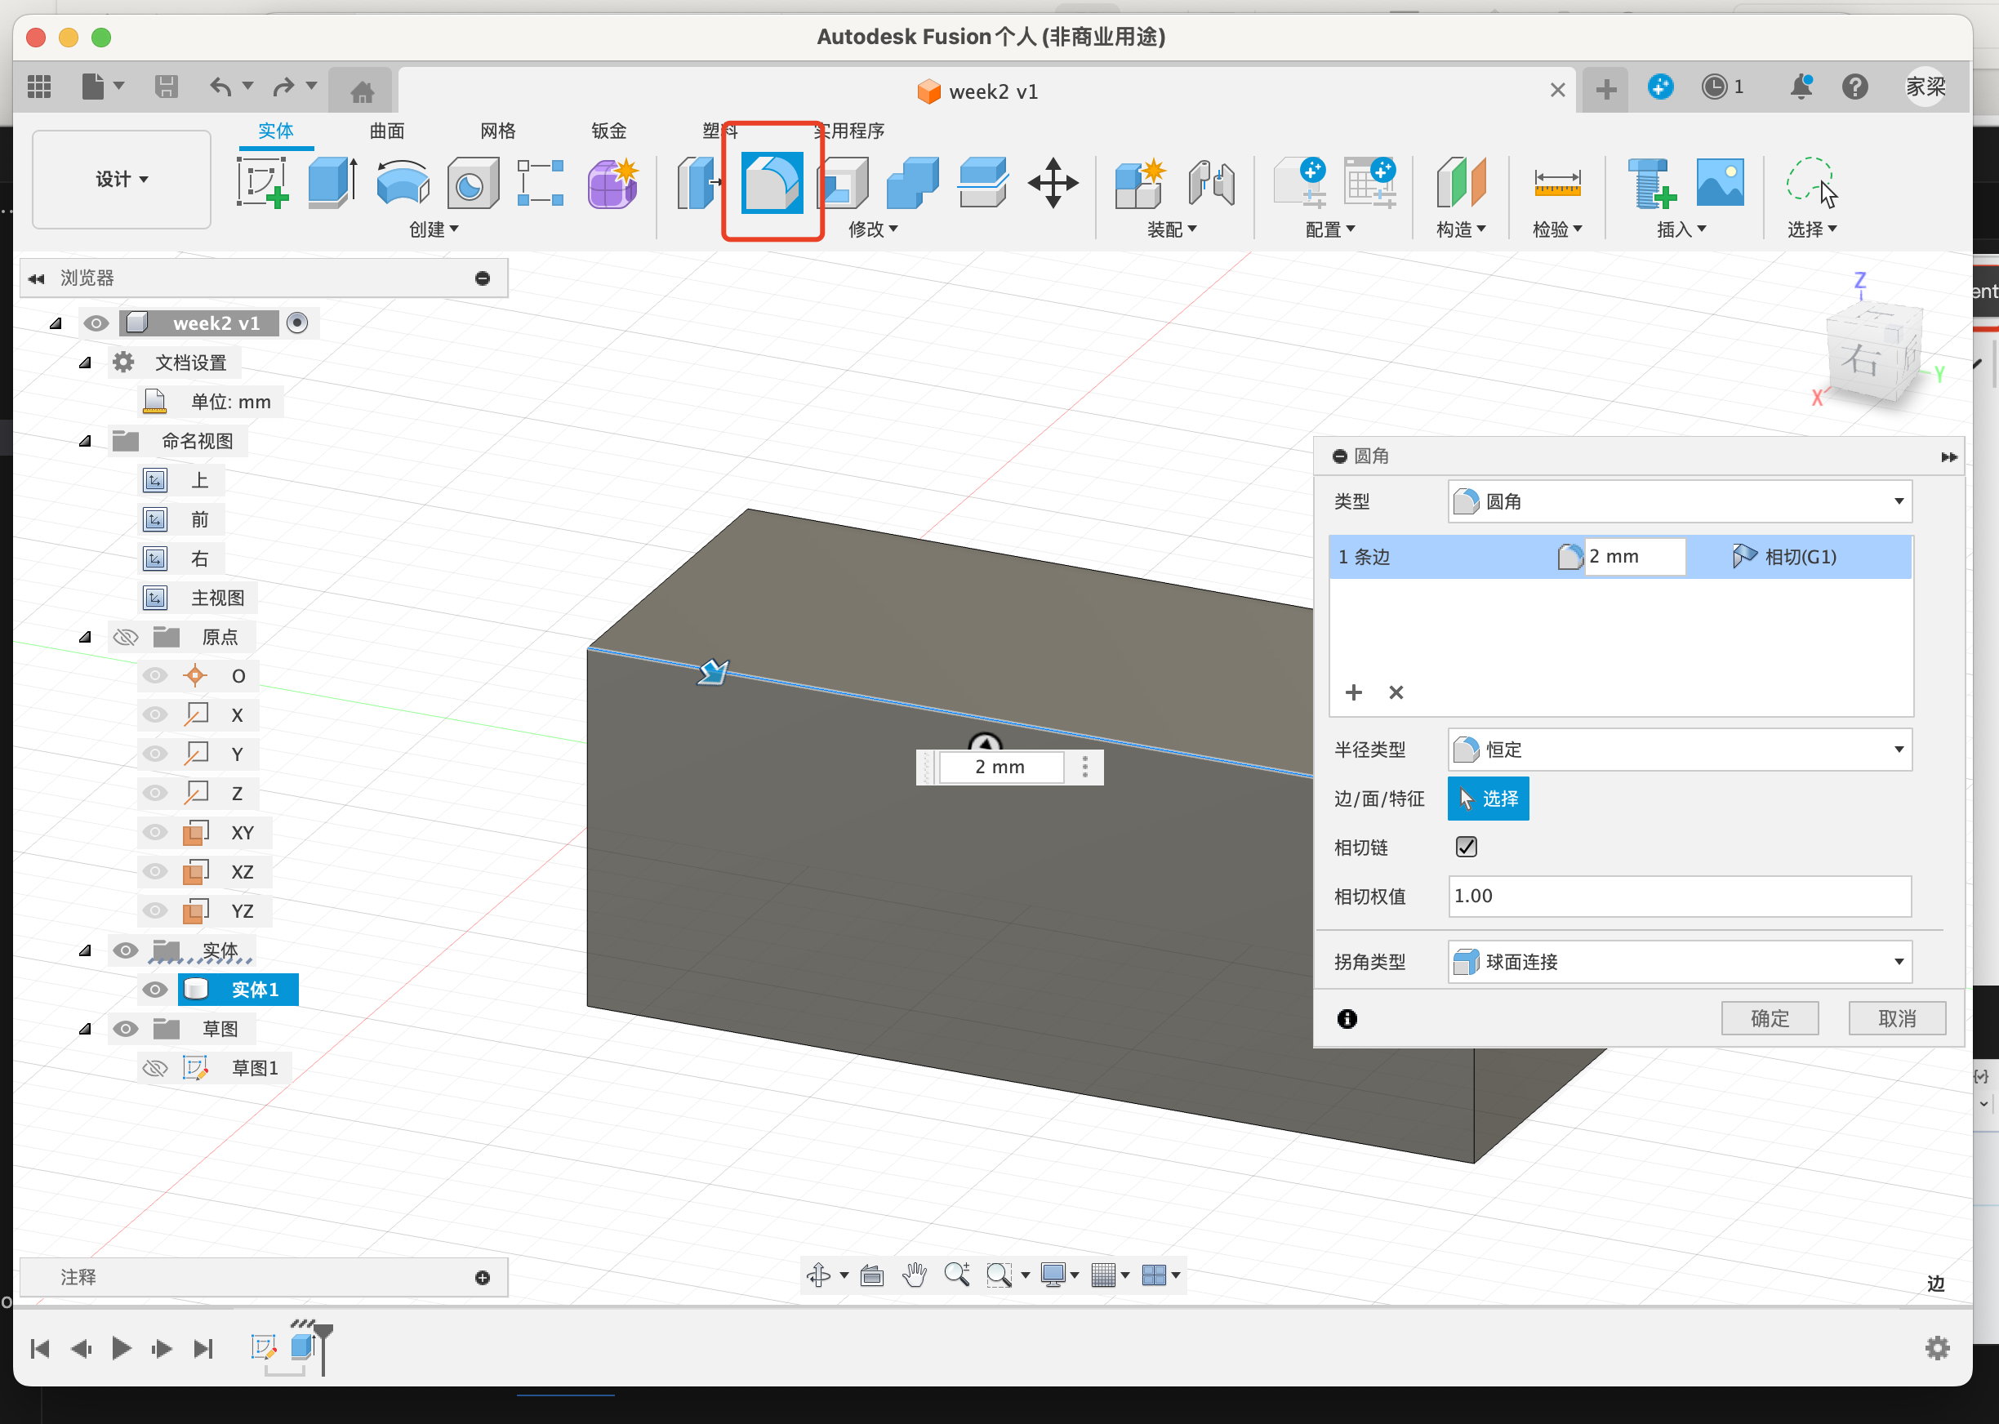Click the blue 选择 button
Screen dimensions: 1999x1424
[x=1488, y=799]
